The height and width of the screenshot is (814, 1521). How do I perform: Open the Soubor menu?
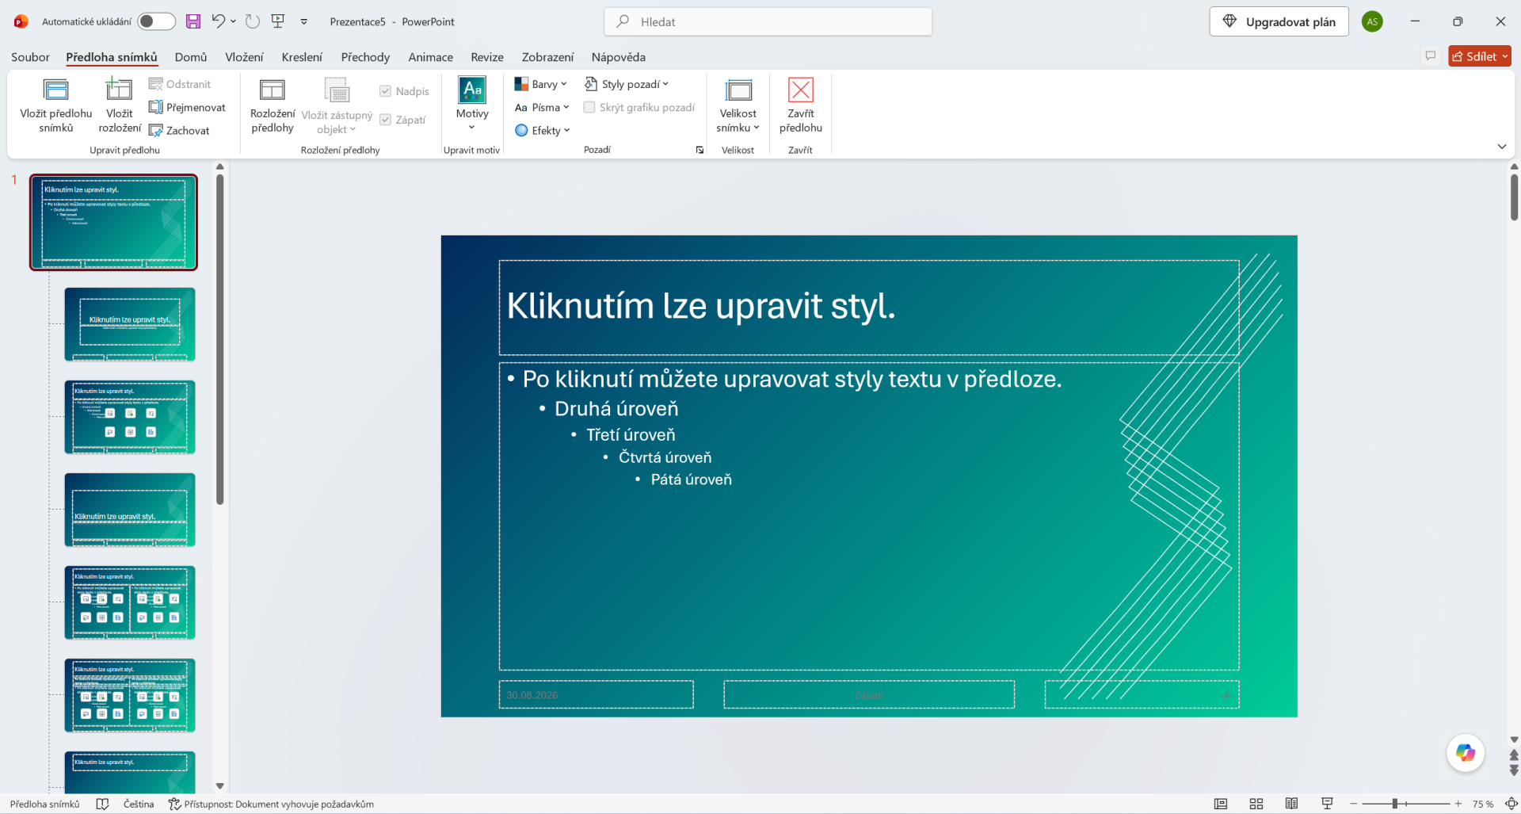point(30,57)
